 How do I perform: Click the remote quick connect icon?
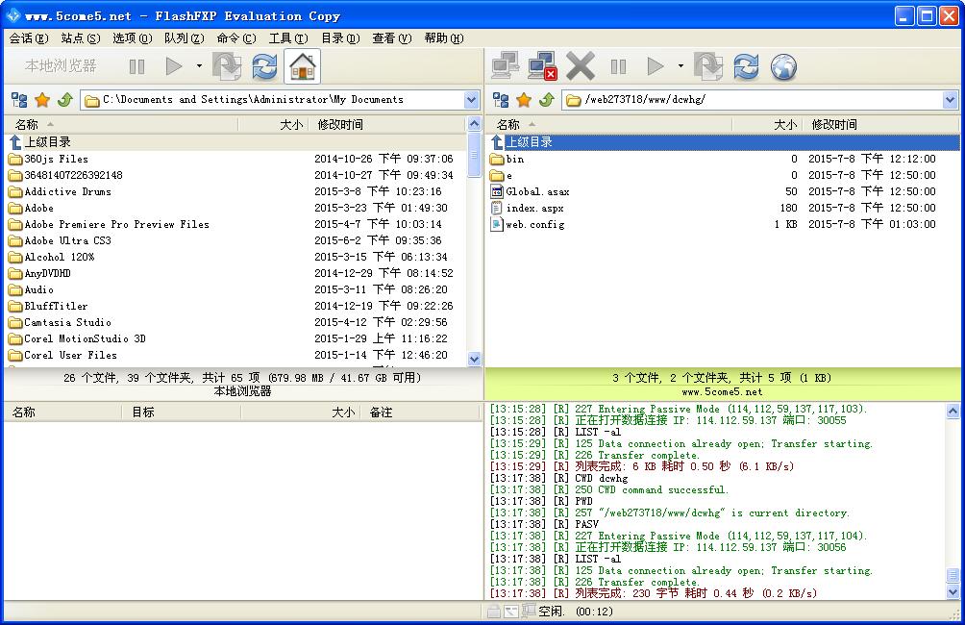(505, 66)
